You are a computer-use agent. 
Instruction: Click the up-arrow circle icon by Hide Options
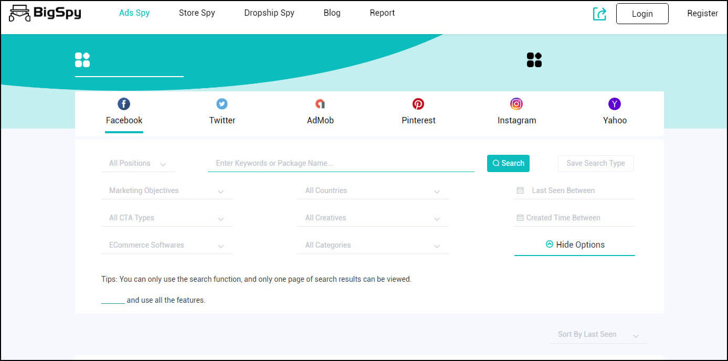tap(550, 244)
